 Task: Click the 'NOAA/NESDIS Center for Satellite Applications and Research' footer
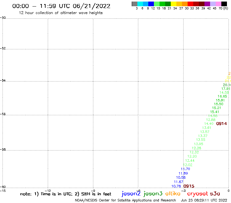click(x=125, y=200)
